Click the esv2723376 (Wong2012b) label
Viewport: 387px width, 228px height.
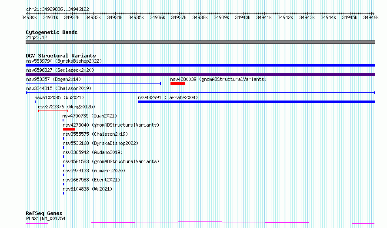click(67, 107)
